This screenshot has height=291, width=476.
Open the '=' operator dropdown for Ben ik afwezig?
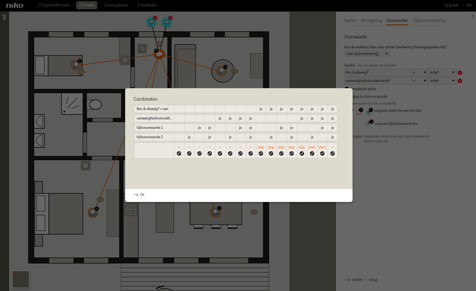pyautogui.click(x=420, y=73)
